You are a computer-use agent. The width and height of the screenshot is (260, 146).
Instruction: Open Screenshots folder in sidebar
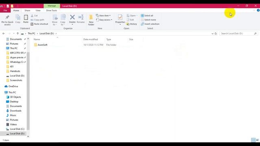(16, 80)
